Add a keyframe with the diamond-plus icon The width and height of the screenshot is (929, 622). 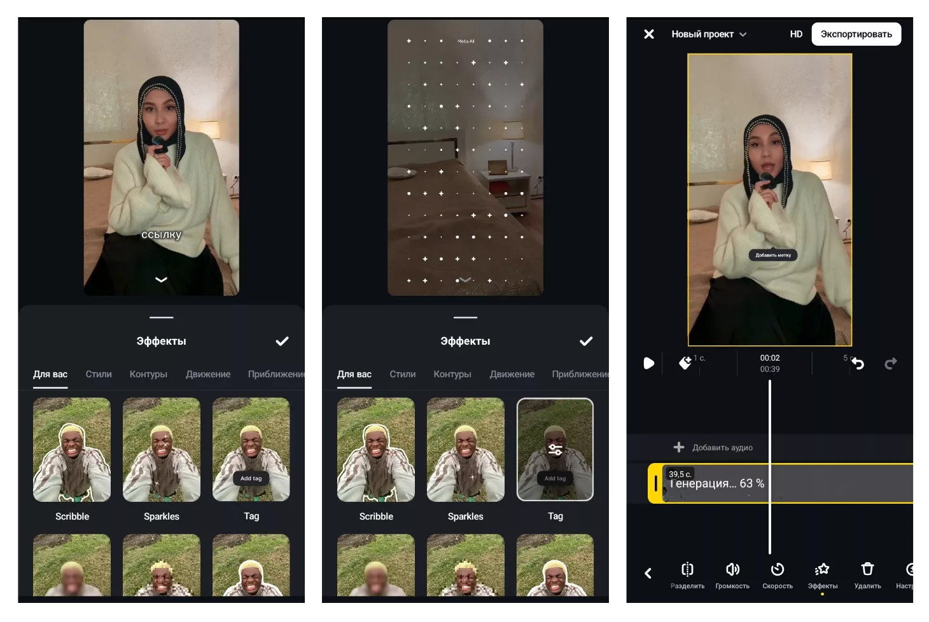point(685,363)
